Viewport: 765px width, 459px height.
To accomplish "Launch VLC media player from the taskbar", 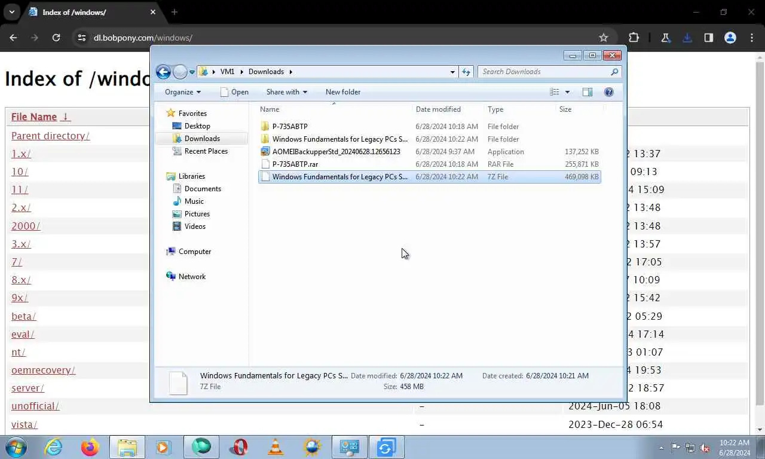I will point(276,447).
